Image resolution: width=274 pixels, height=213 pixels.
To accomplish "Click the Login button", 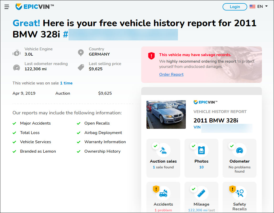I will coord(235,7).
